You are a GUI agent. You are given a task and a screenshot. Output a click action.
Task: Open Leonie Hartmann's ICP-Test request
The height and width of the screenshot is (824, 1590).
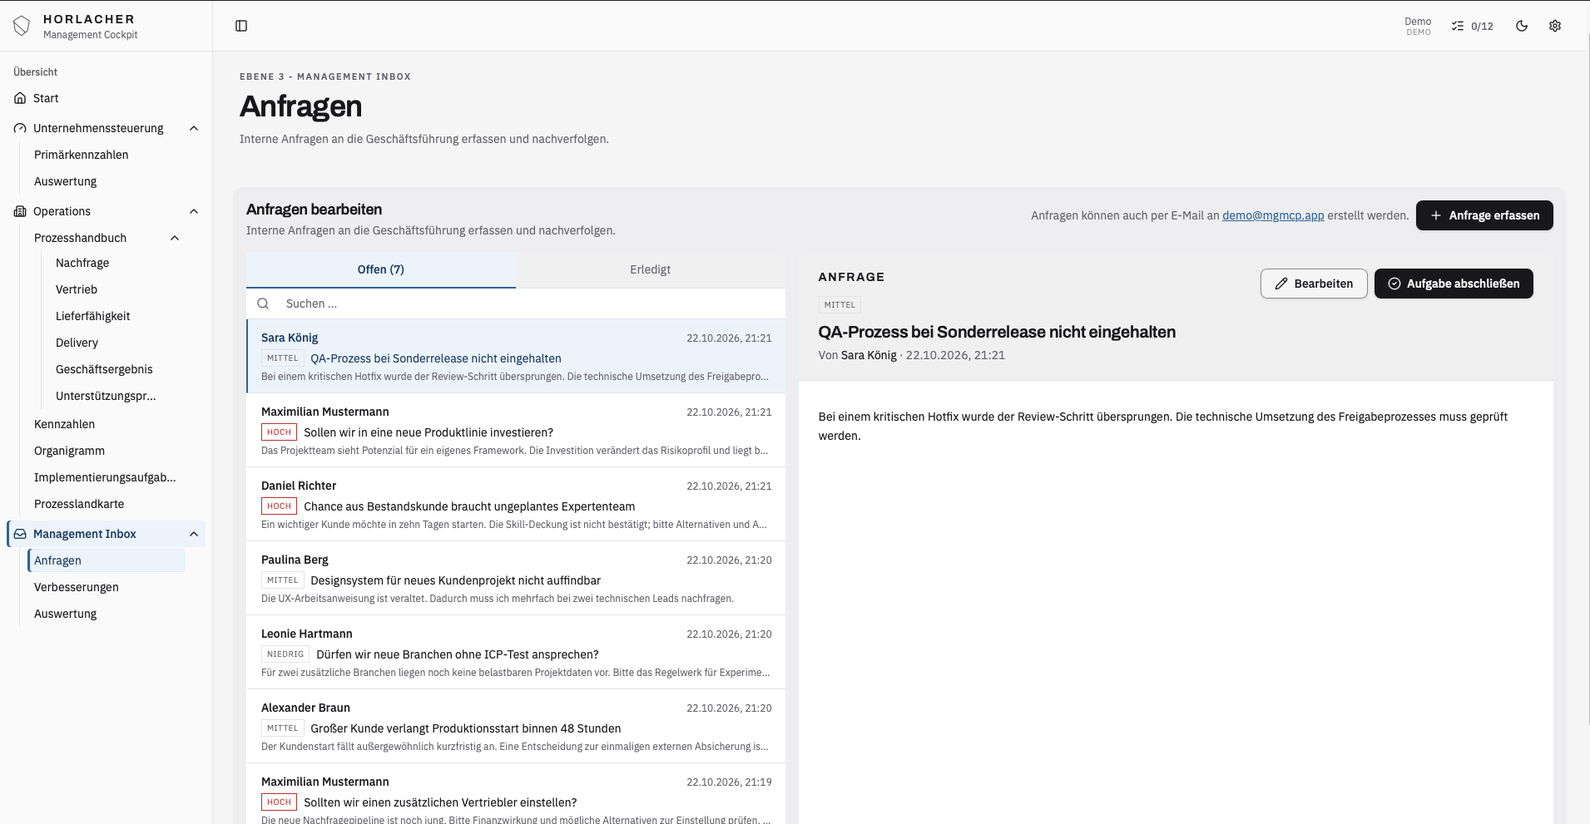click(516, 653)
